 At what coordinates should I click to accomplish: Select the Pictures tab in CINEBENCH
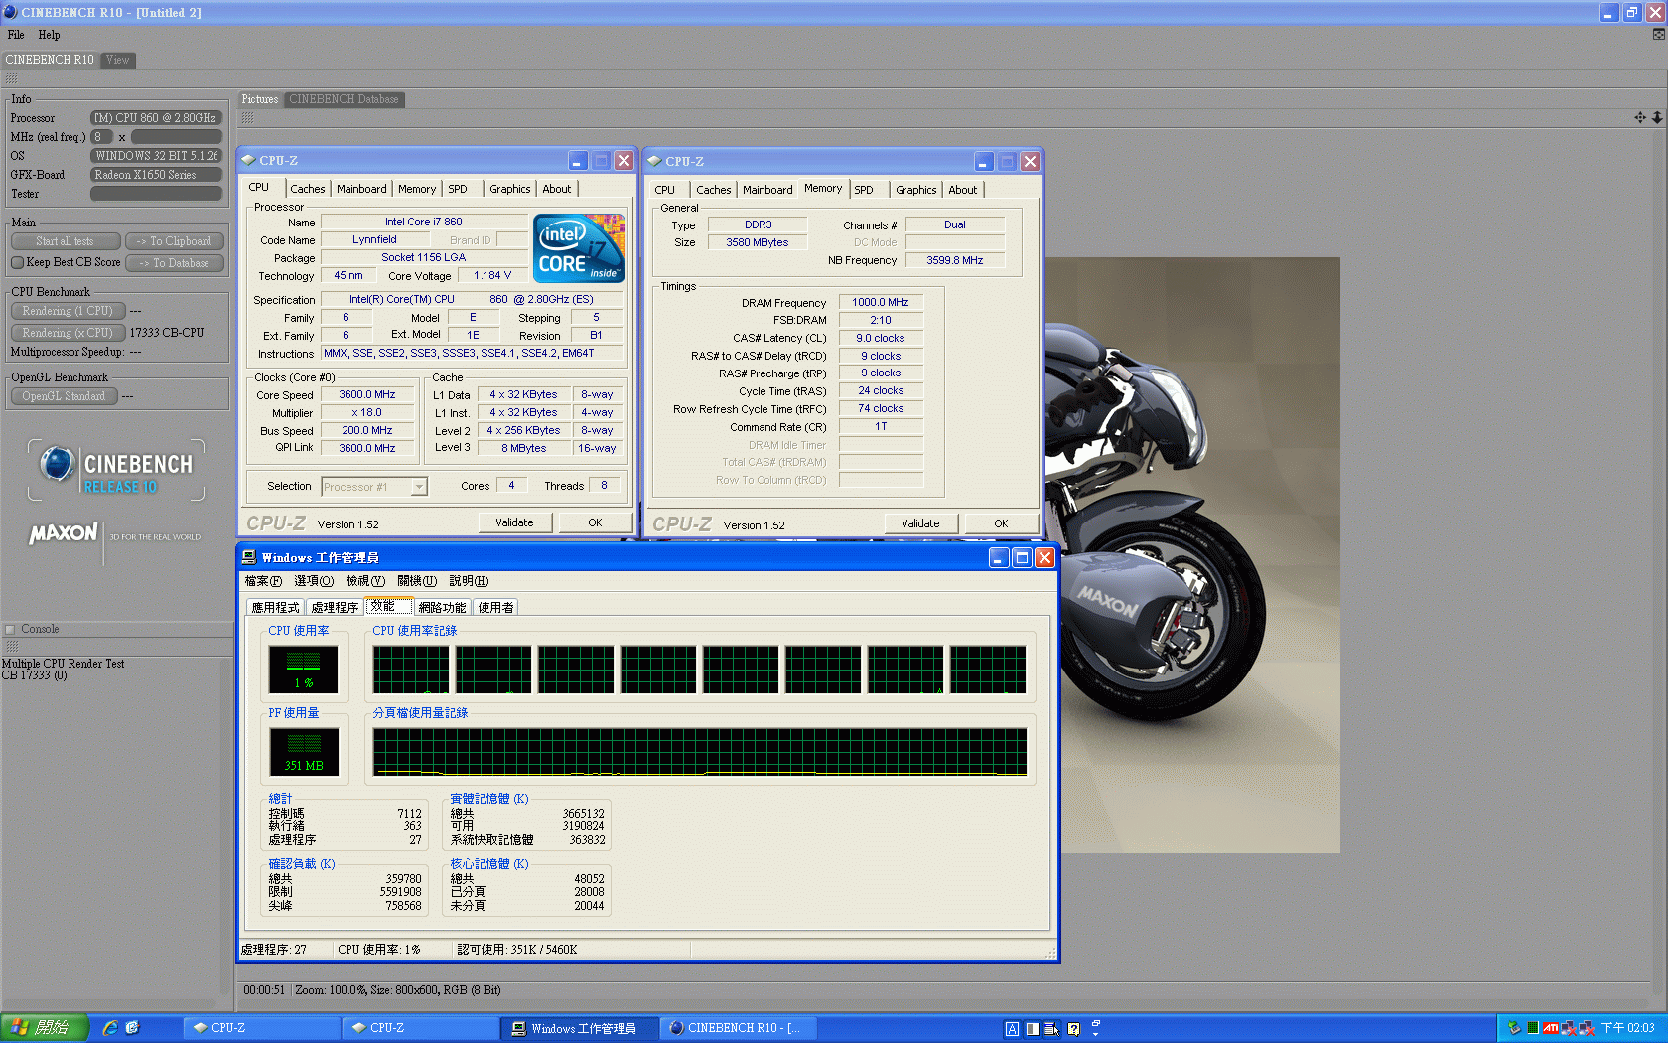(x=260, y=99)
